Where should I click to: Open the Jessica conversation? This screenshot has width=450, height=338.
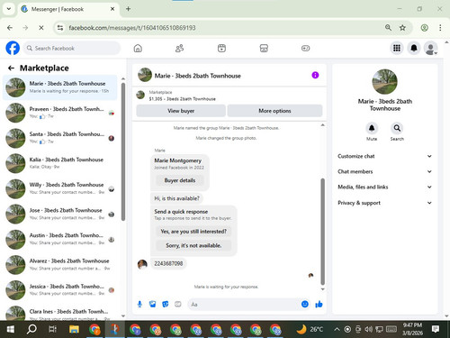(x=60, y=290)
